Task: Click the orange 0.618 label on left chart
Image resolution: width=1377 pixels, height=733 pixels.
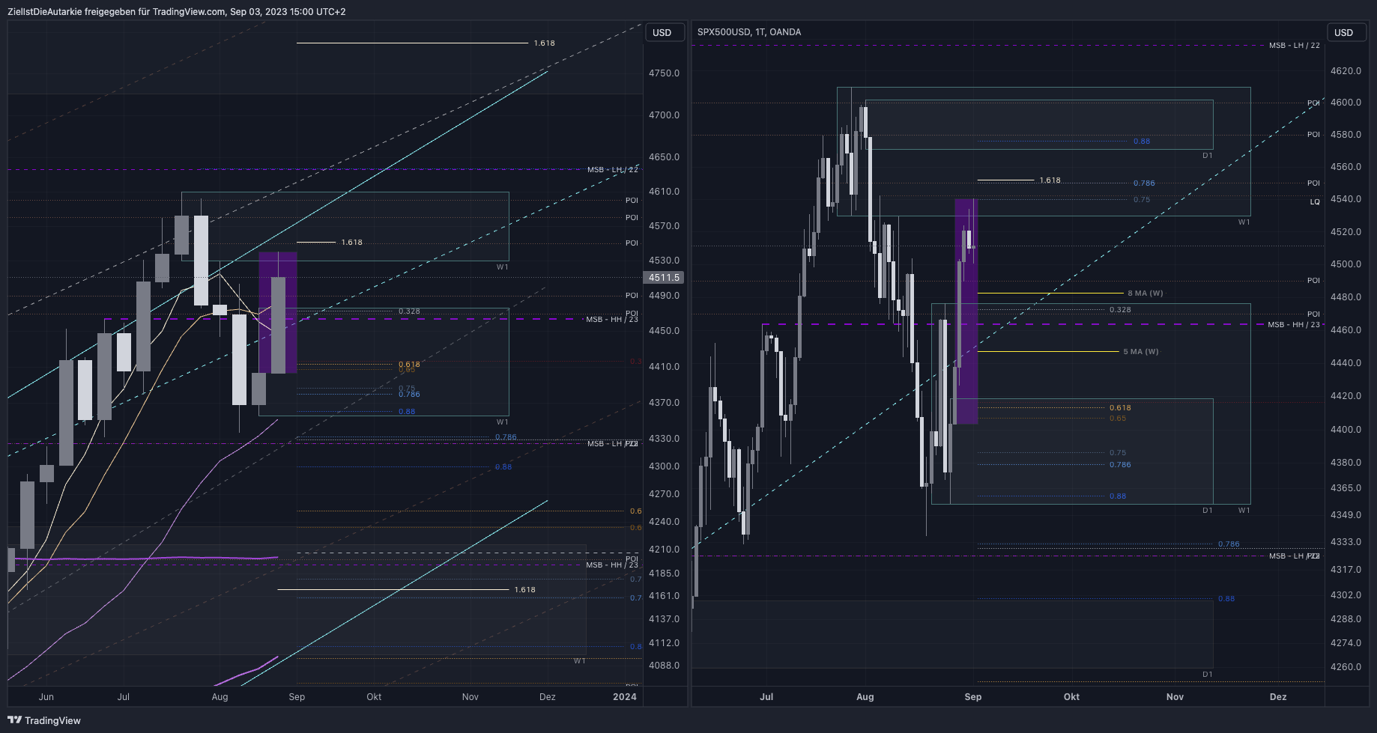Action: pyautogui.click(x=409, y=365)
